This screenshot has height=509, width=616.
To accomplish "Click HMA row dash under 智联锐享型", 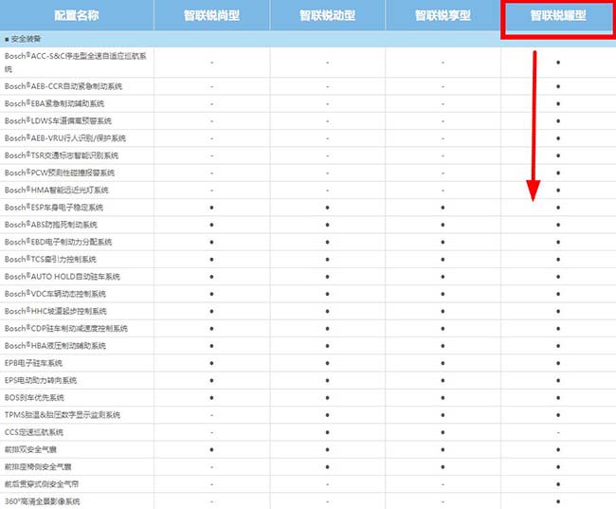I will click(443, 191).
